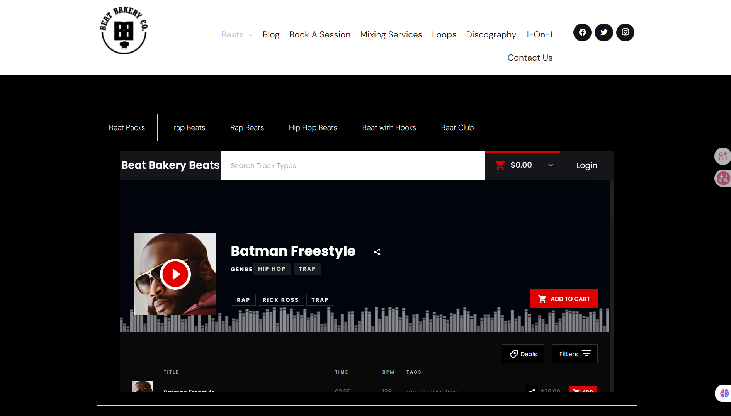This screenshot has width=731, height=416.
Task: Focus the Search Track Types field
Action: [x=353, y=166]
